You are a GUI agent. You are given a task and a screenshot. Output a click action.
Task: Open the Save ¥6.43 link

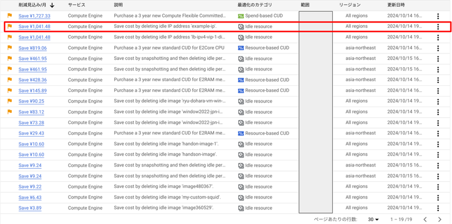pos(30,197)
